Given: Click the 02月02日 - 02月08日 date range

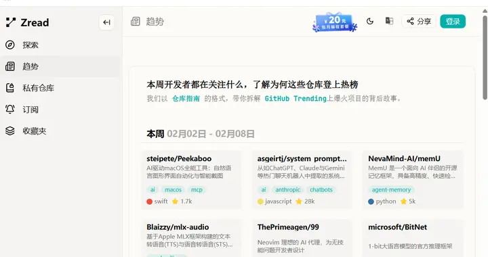Looking at the screenshot, I should coord(211,134).
